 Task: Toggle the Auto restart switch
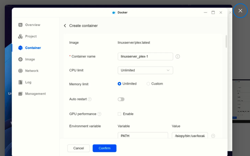point(121,99)
